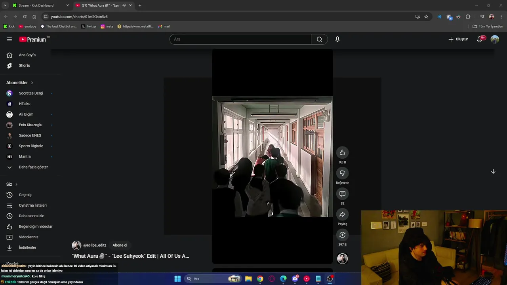Mute the YouTube tab via speaker icon
The image size is (507, 285).
[x=124, y=6]
